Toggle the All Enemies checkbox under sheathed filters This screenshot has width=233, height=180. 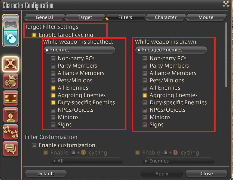(x=53, y=88)
